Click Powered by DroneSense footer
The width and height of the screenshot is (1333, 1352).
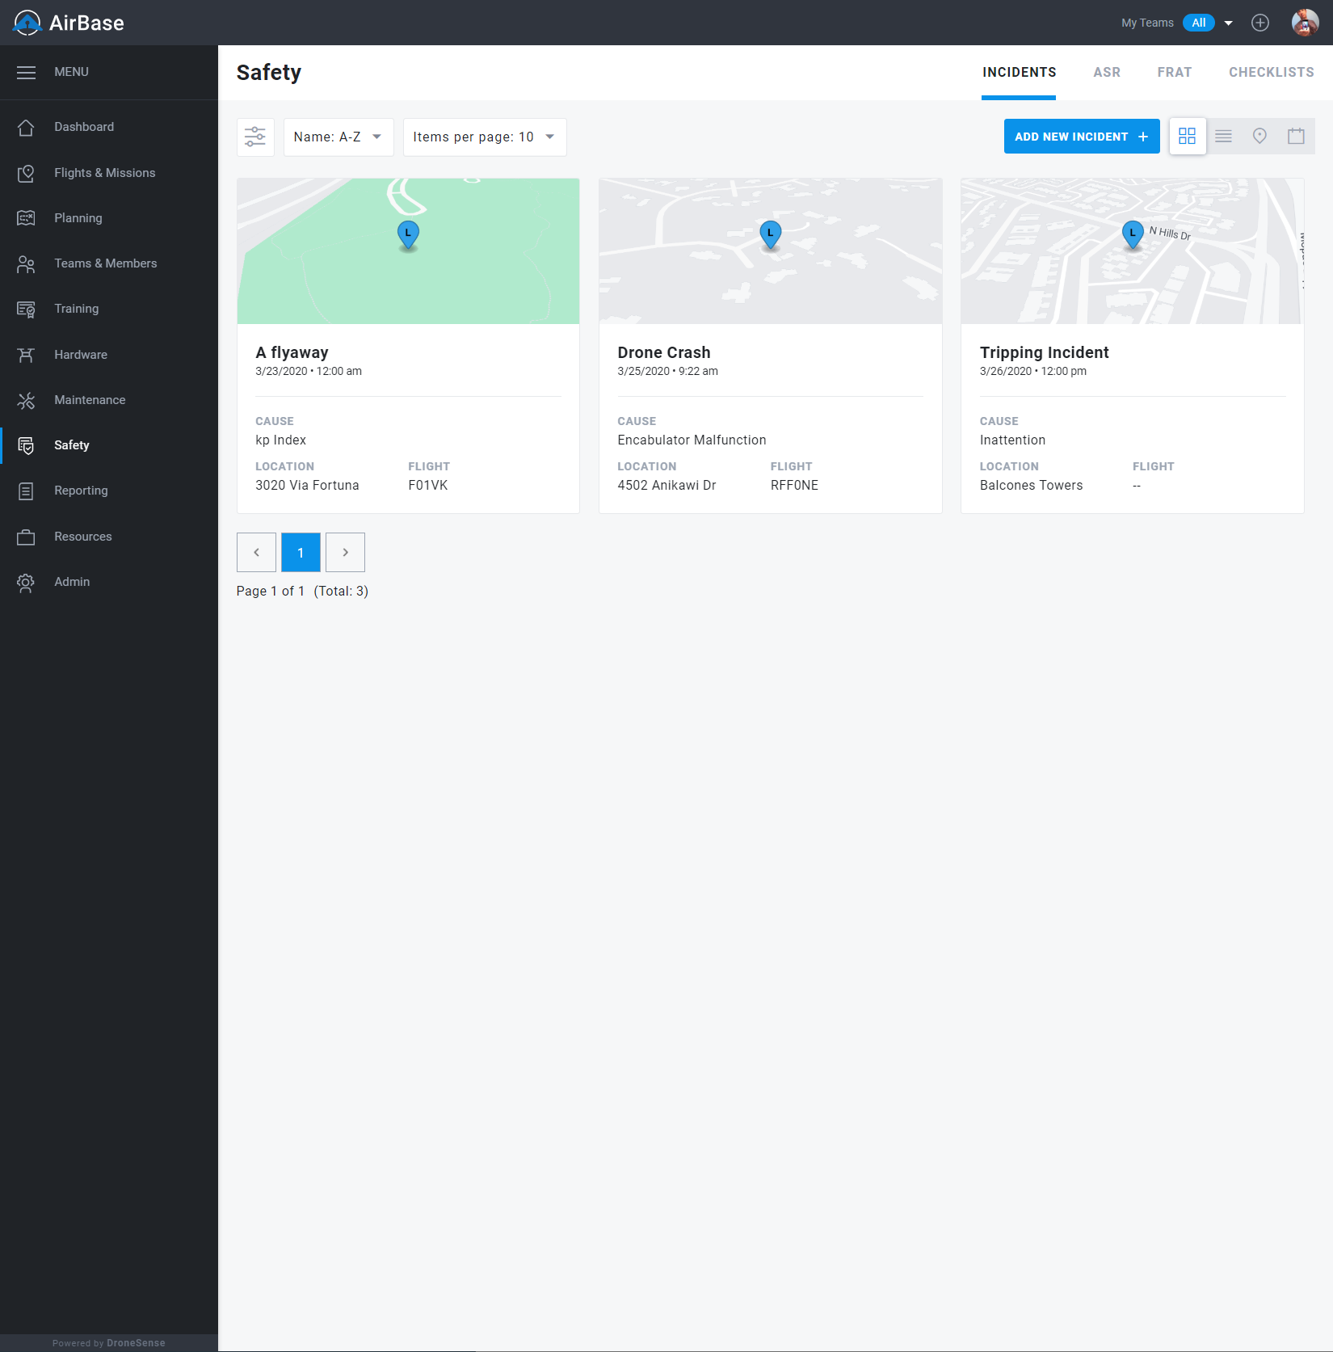click(x=109, y=1343)
